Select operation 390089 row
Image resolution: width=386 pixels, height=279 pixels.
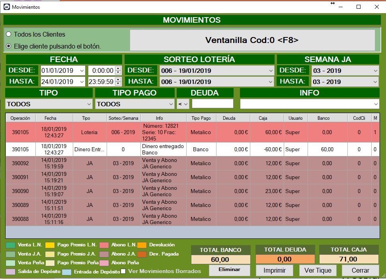click(x=193, y=205)
